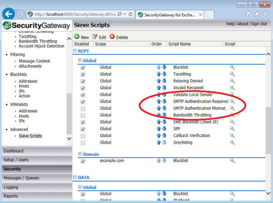
Task: Click the Help link
Action: pos(231,24)
